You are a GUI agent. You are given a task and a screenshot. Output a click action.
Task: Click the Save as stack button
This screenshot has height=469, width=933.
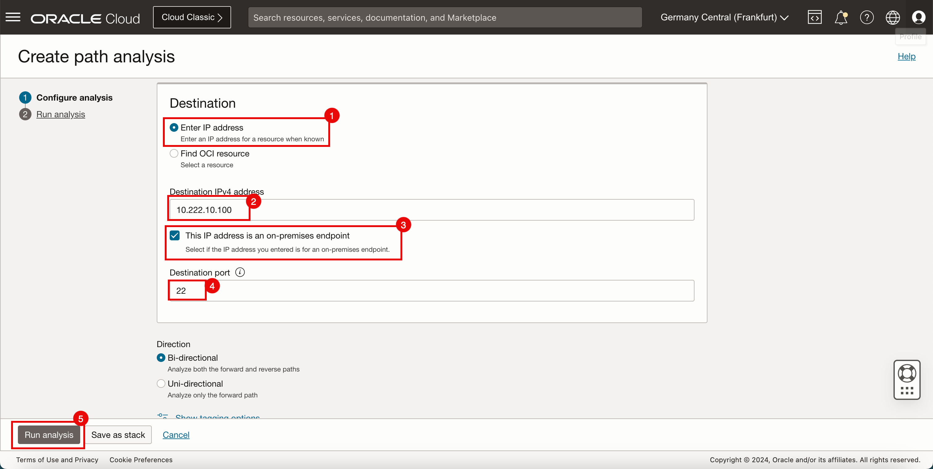tap(118, 434)
